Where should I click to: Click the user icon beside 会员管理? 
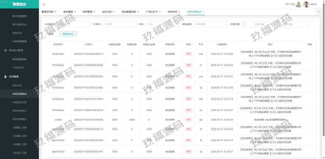(x=5, y=76)
